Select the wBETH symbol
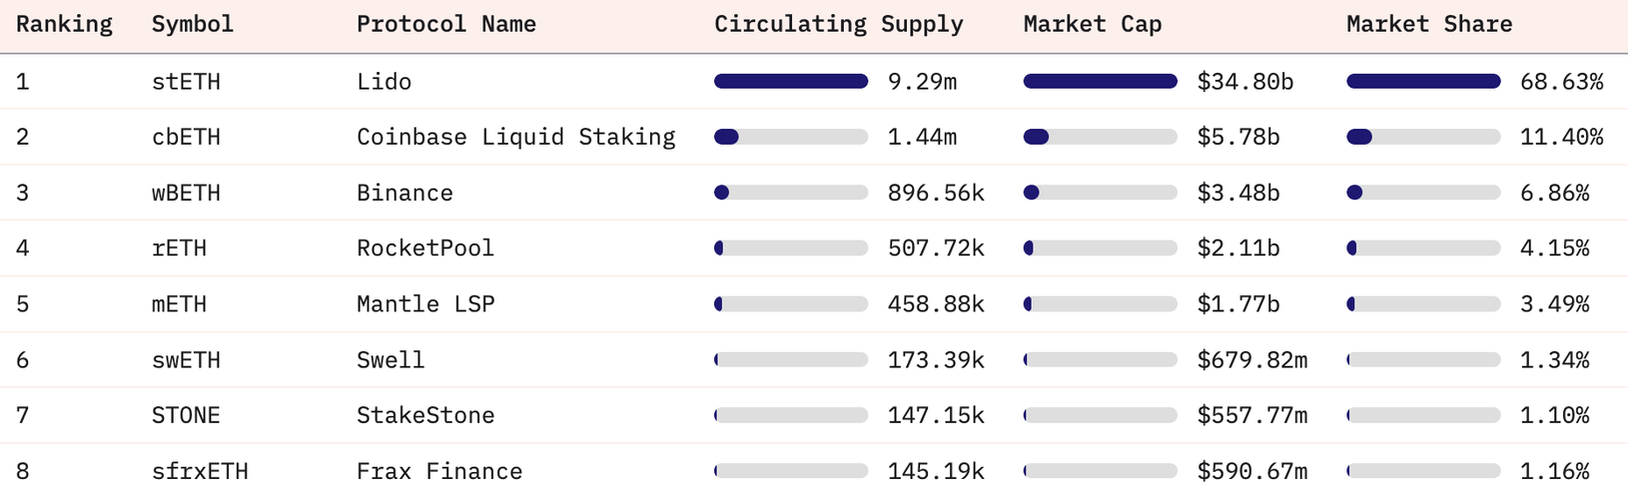1628x494 pixels. pyautogui.click(x=186, y=193)
